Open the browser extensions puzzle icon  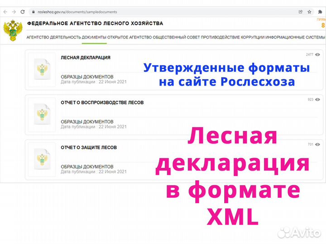tap(320, 12)
